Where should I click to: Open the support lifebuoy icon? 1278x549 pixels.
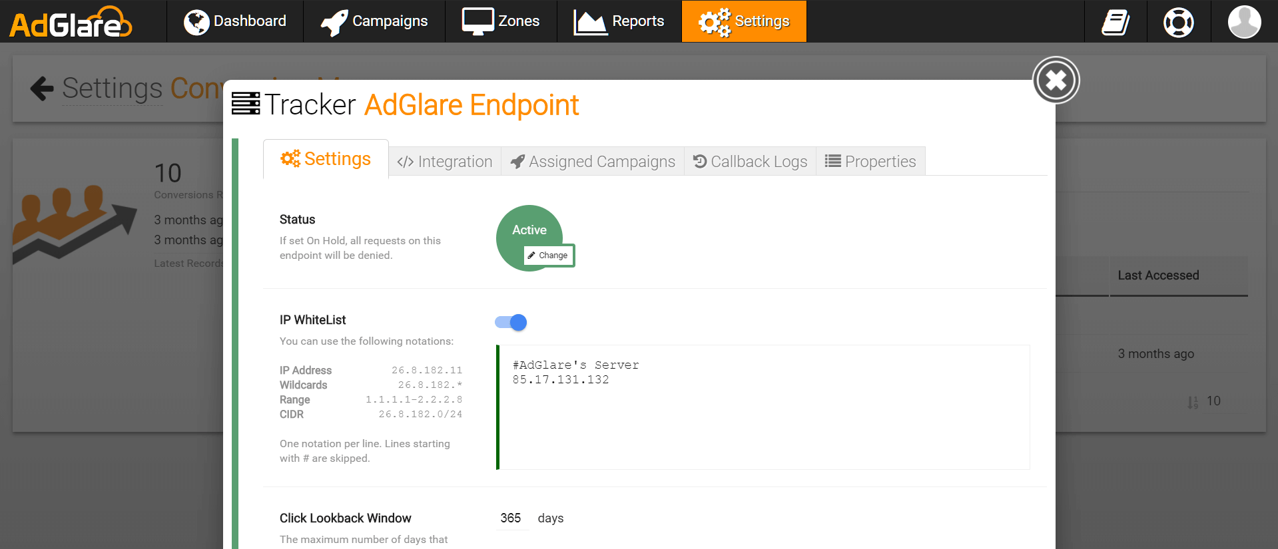[1179, 22]
